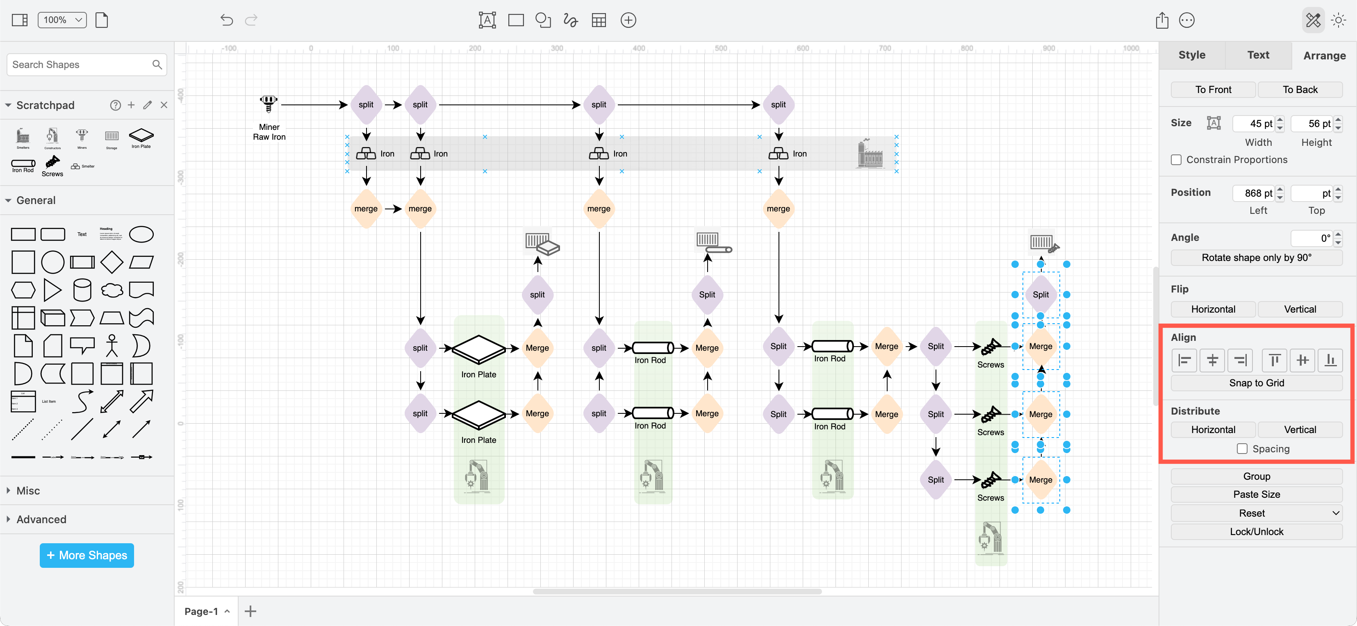The image size is (1357, 626).
Task: Switch to the Style tab
Action: coord(1192,55)
